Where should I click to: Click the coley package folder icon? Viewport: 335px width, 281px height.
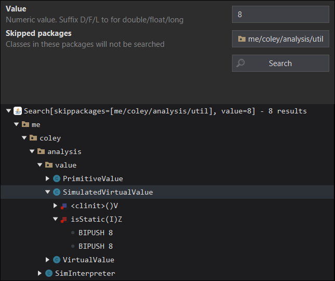point(33,138)
